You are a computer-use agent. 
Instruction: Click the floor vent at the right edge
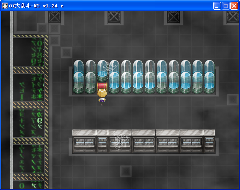[x=233, y=100]
